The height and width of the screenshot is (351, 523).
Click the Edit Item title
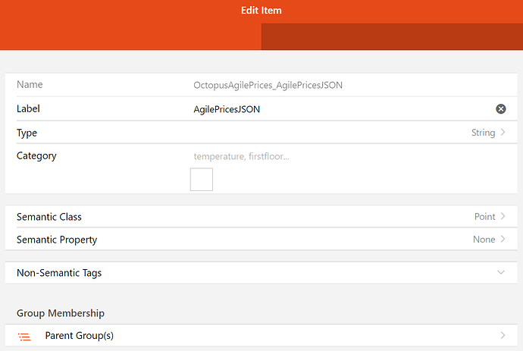(261, 11)
